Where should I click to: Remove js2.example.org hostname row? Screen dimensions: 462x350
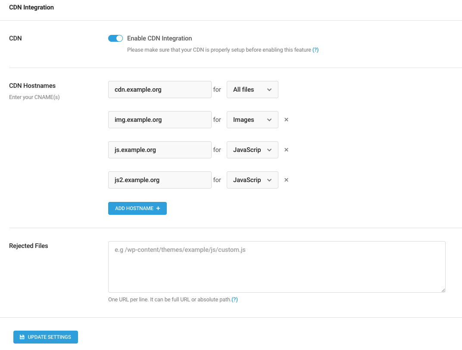(x=286, y=180)
